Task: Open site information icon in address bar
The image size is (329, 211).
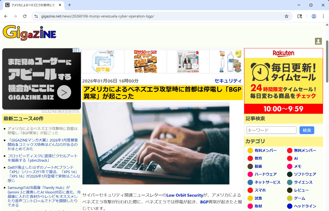Action: point(36,16)
